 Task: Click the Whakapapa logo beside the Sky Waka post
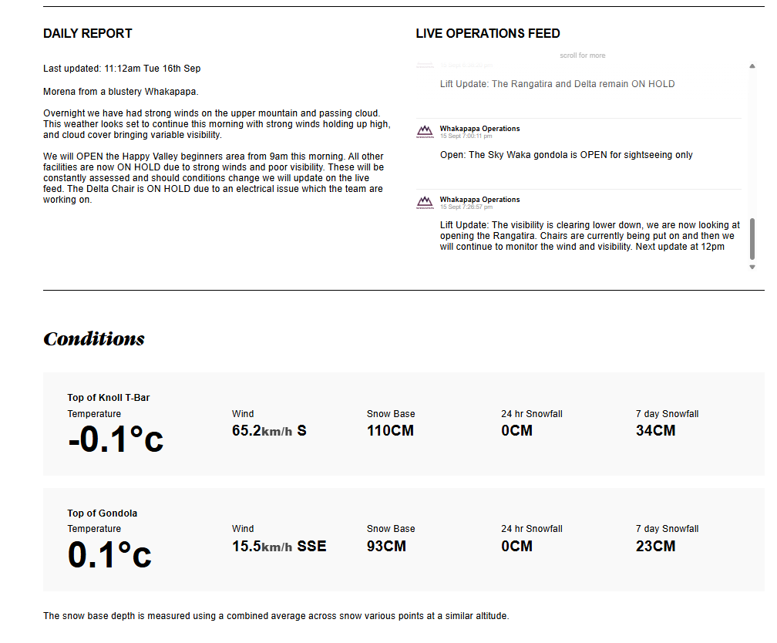pyautogui.click(x=425, y=131)
